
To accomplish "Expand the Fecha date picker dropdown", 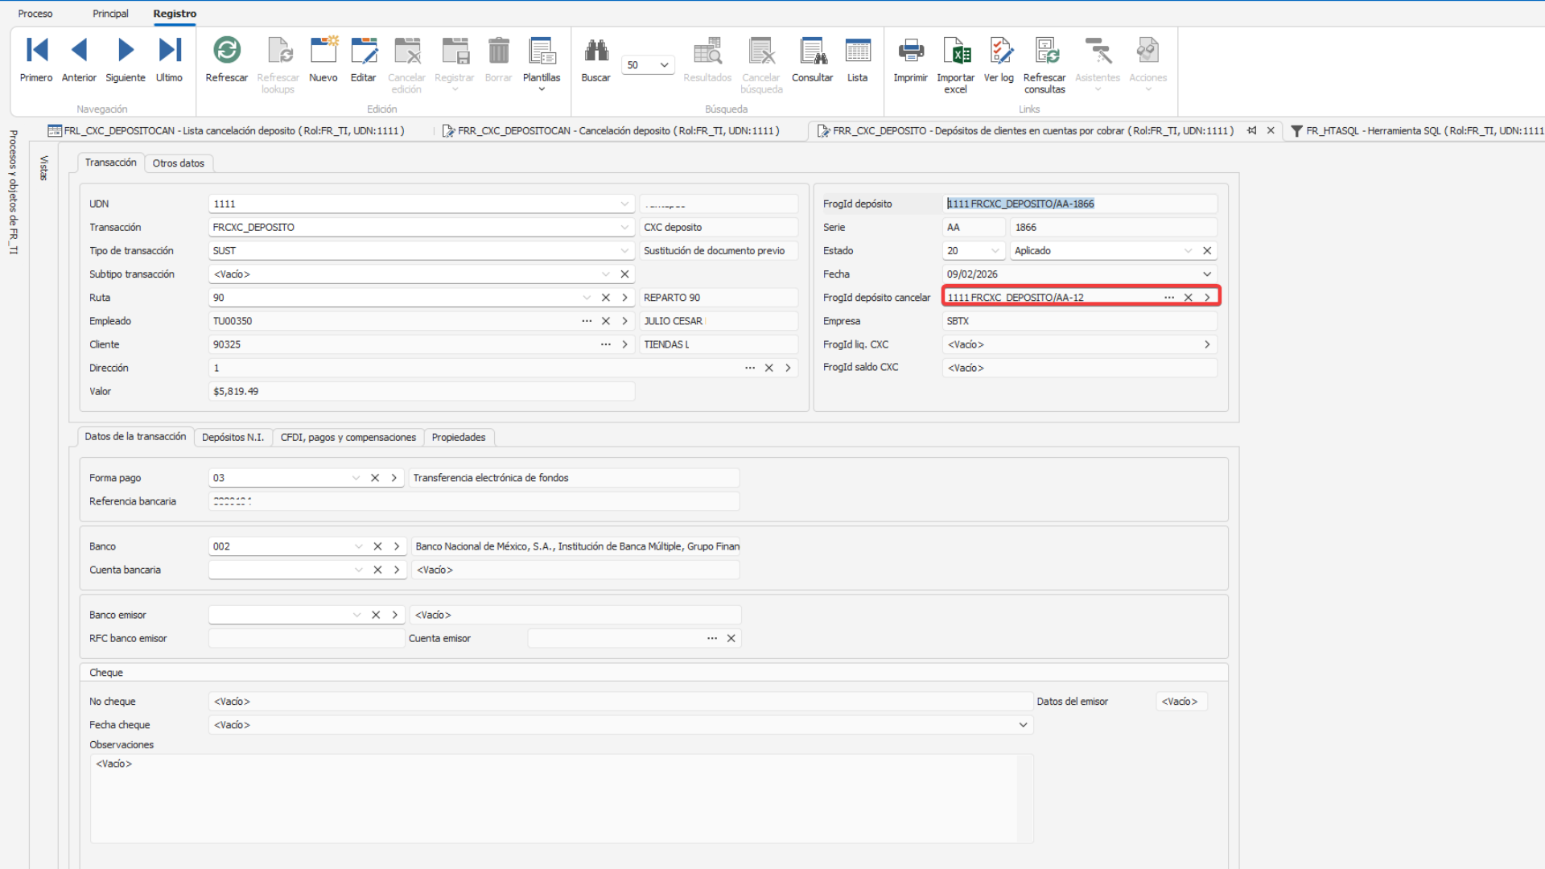I will pos(1206,274).
